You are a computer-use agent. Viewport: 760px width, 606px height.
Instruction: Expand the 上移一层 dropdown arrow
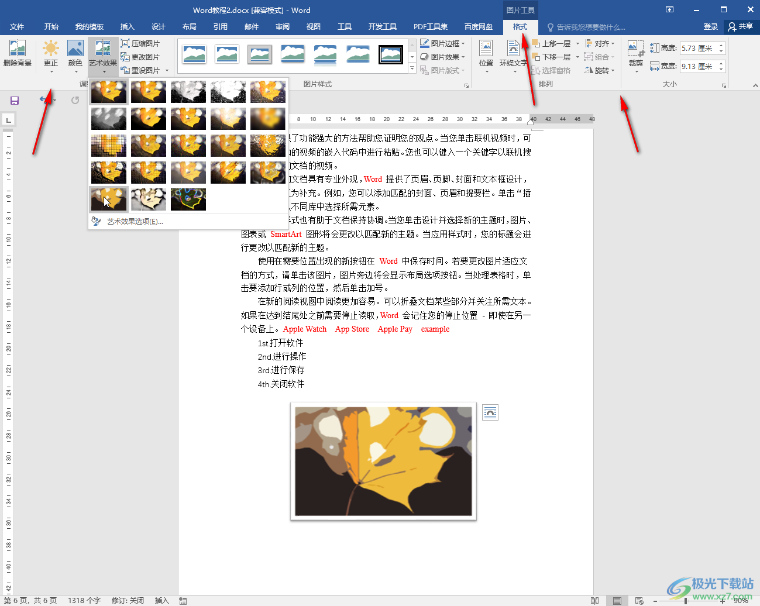click(x=577, y=43)
